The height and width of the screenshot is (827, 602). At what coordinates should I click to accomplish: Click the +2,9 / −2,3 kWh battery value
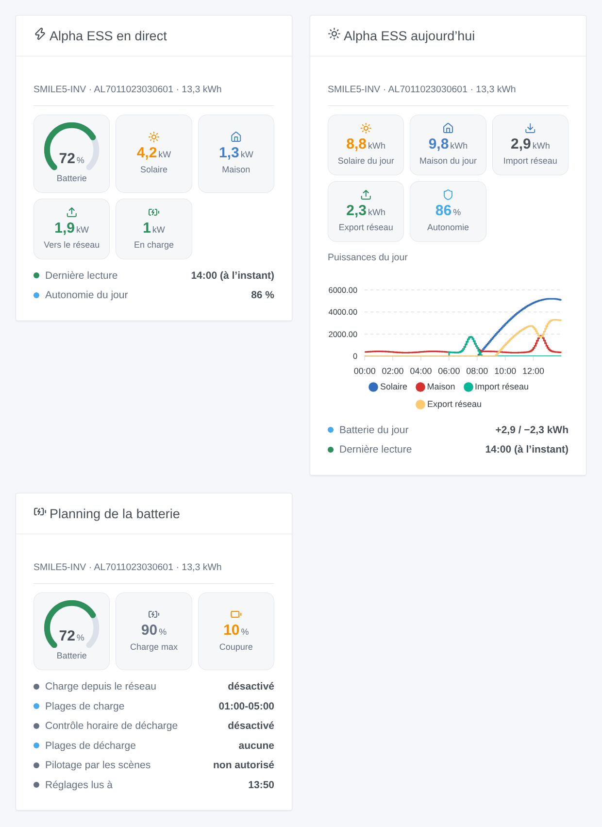(x=532, y=430)
